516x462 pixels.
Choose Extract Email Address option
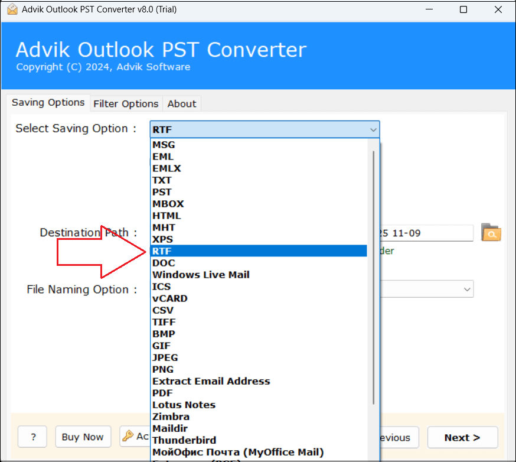(x=259, y=381)
